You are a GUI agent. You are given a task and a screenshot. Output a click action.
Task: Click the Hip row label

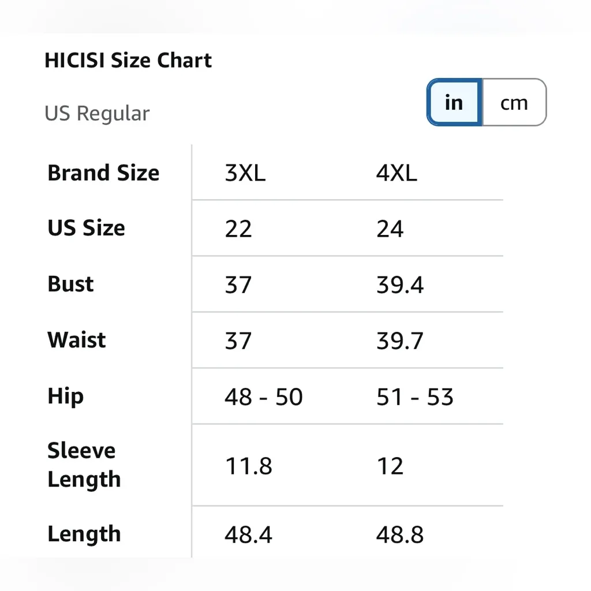point(65,397)
